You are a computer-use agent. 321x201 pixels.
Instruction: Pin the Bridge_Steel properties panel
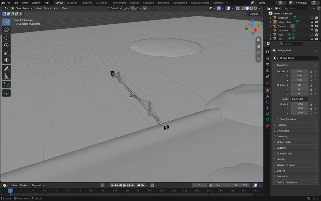[317, 50]
